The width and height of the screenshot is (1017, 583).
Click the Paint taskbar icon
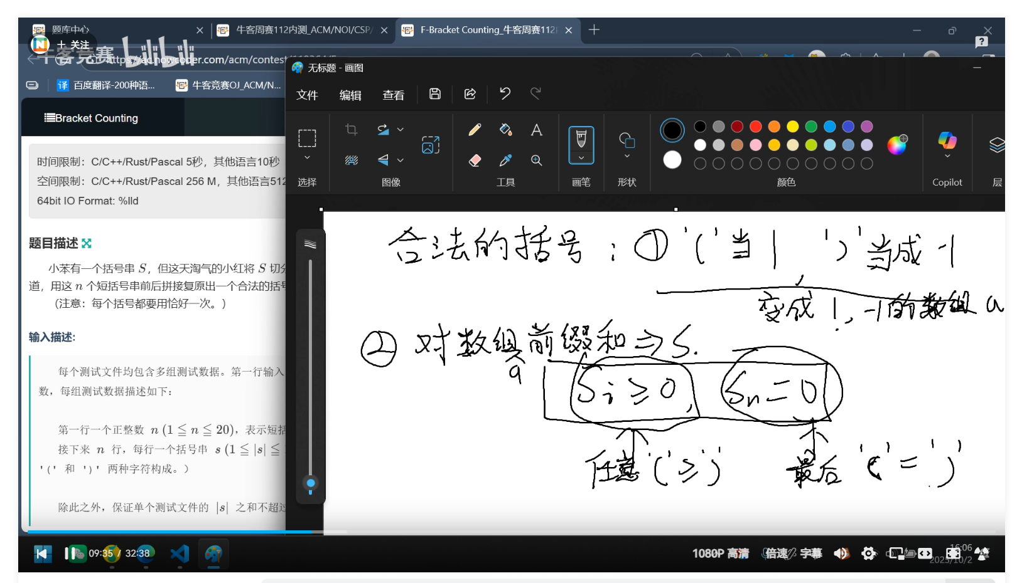[213, 554]
